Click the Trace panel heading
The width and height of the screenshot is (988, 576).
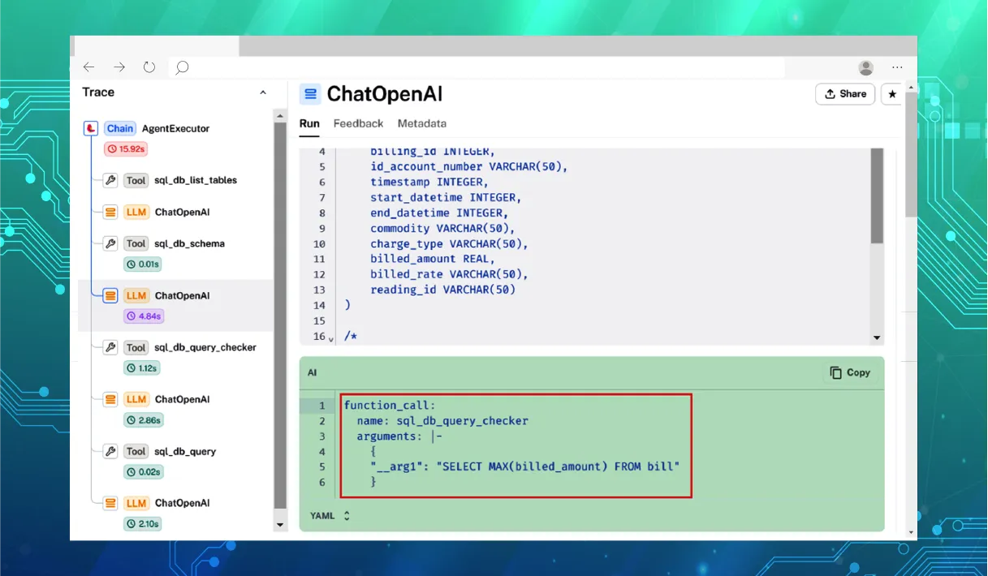click(x=98, y=92)
